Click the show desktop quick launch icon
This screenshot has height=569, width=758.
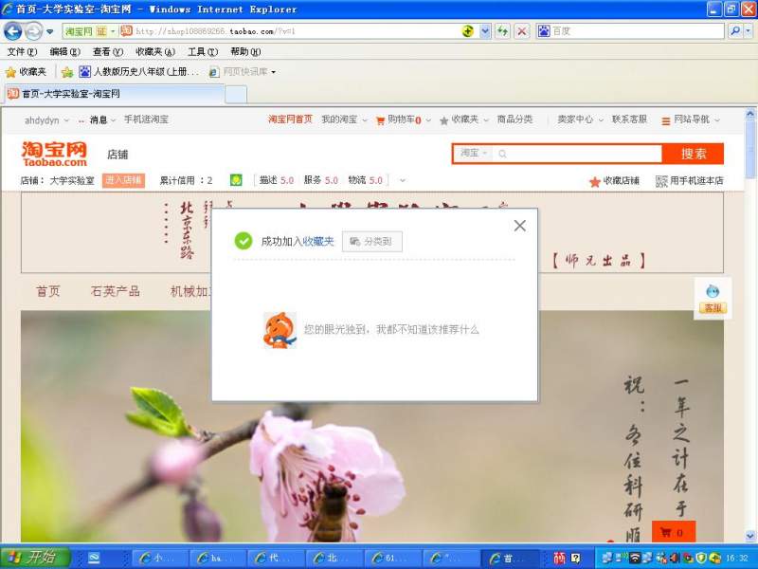click(x=94, y=559)
